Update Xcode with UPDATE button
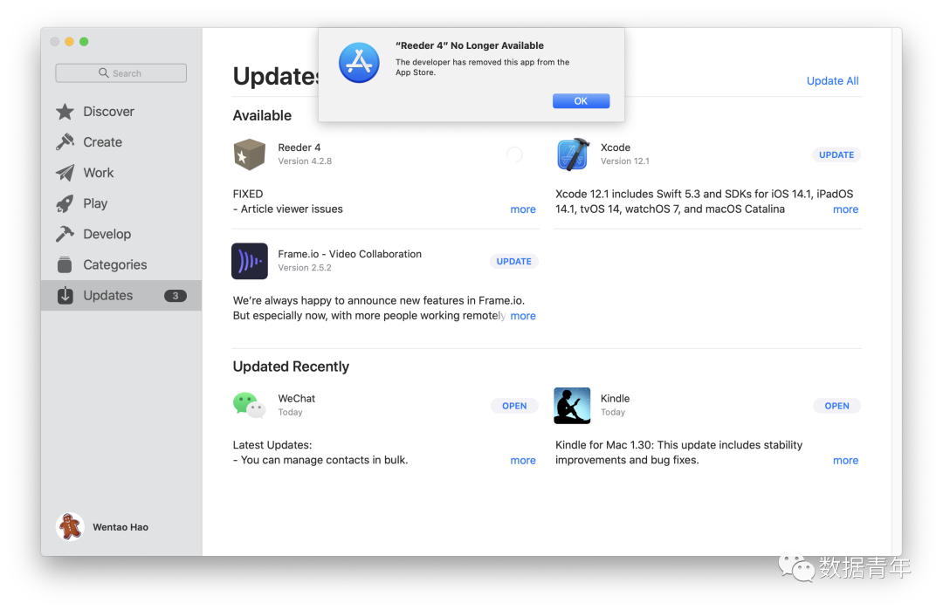The image size is (943, 610). (x=836, y=155)
